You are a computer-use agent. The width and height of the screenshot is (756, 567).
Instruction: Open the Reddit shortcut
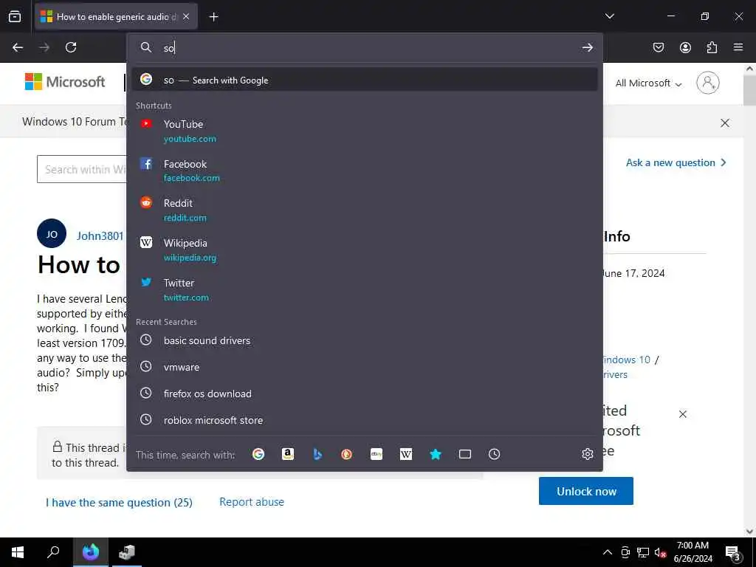[365, 210]
